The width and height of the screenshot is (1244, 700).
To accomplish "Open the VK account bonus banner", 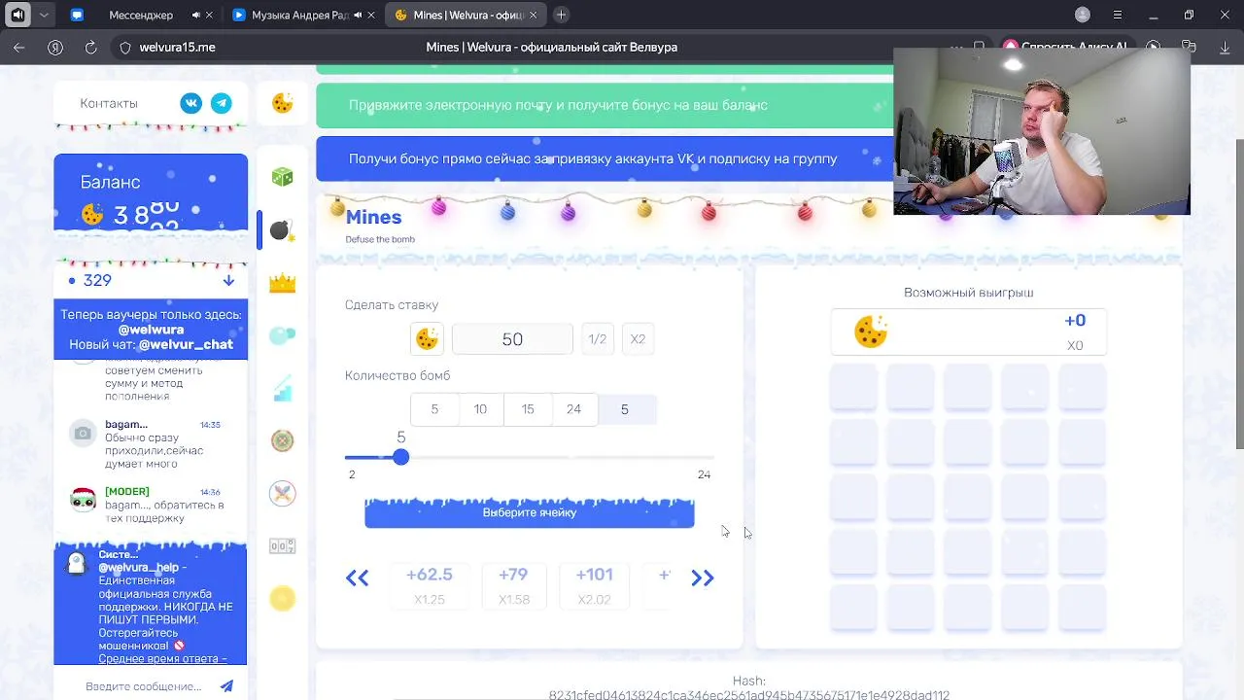I will click(604, 158).
